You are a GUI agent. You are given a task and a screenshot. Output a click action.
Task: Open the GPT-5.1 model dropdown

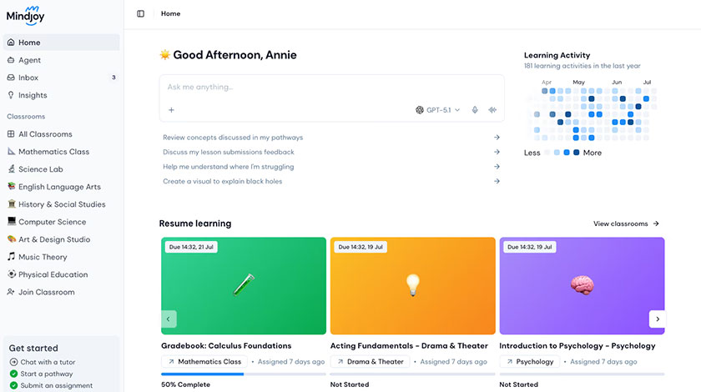[x=437, y=110]
